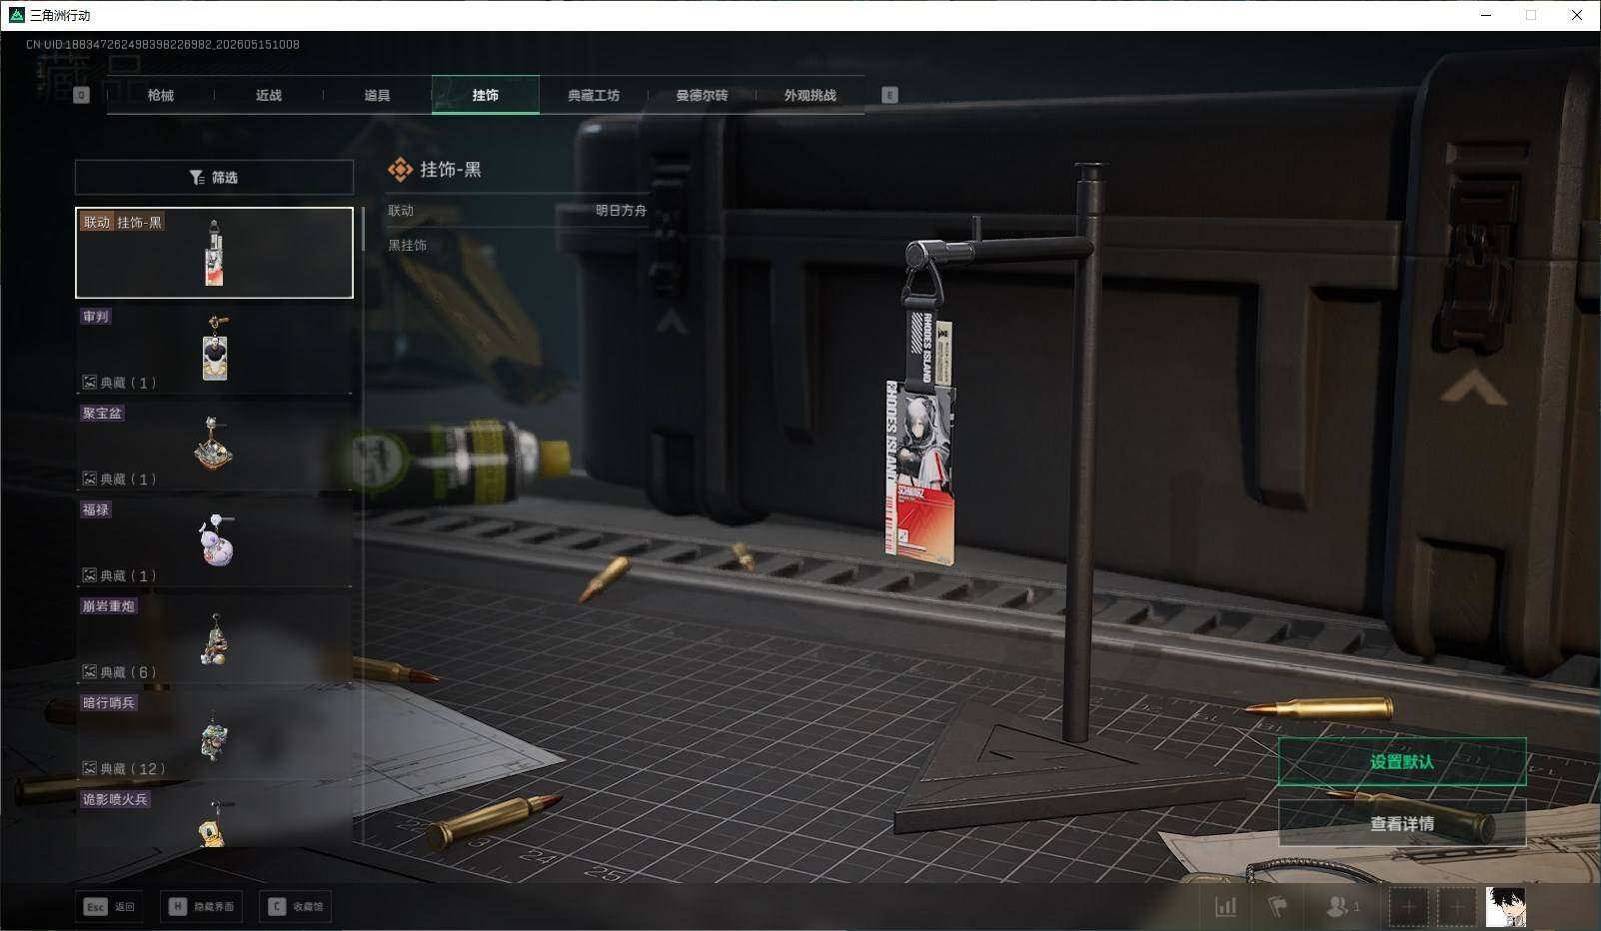1601x931 pixels.
Task: Click the E next-tab key icon
Action: coord(889,95)
